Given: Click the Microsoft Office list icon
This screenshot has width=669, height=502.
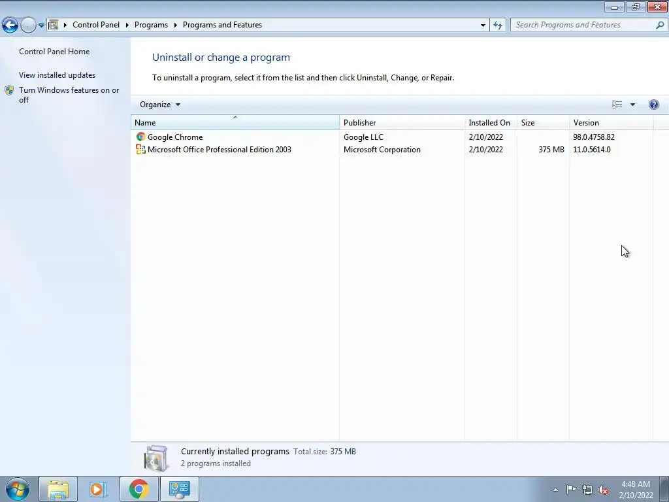Looking at the screenshot, I should coord(141,150).
